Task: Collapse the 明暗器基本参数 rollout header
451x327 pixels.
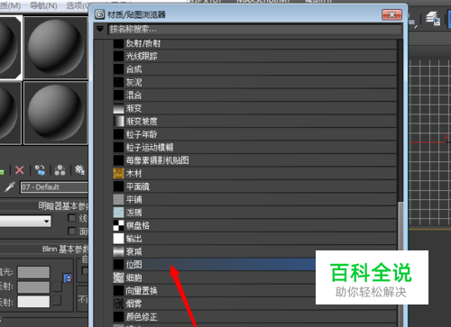Action: click(44, 206)
